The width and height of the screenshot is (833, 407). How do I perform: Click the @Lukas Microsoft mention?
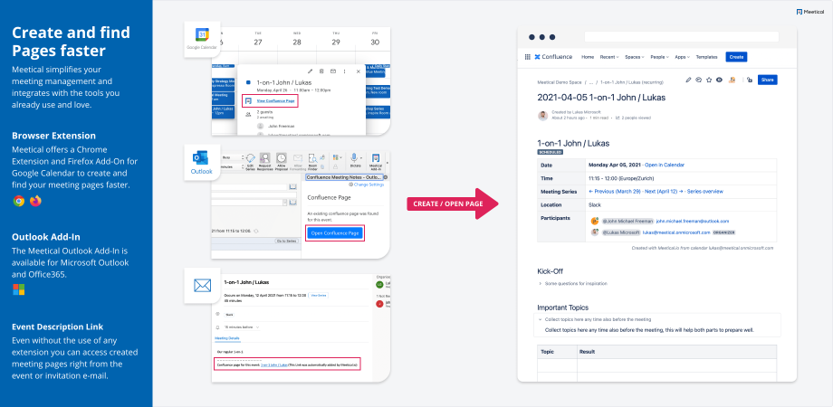[621, 232]
